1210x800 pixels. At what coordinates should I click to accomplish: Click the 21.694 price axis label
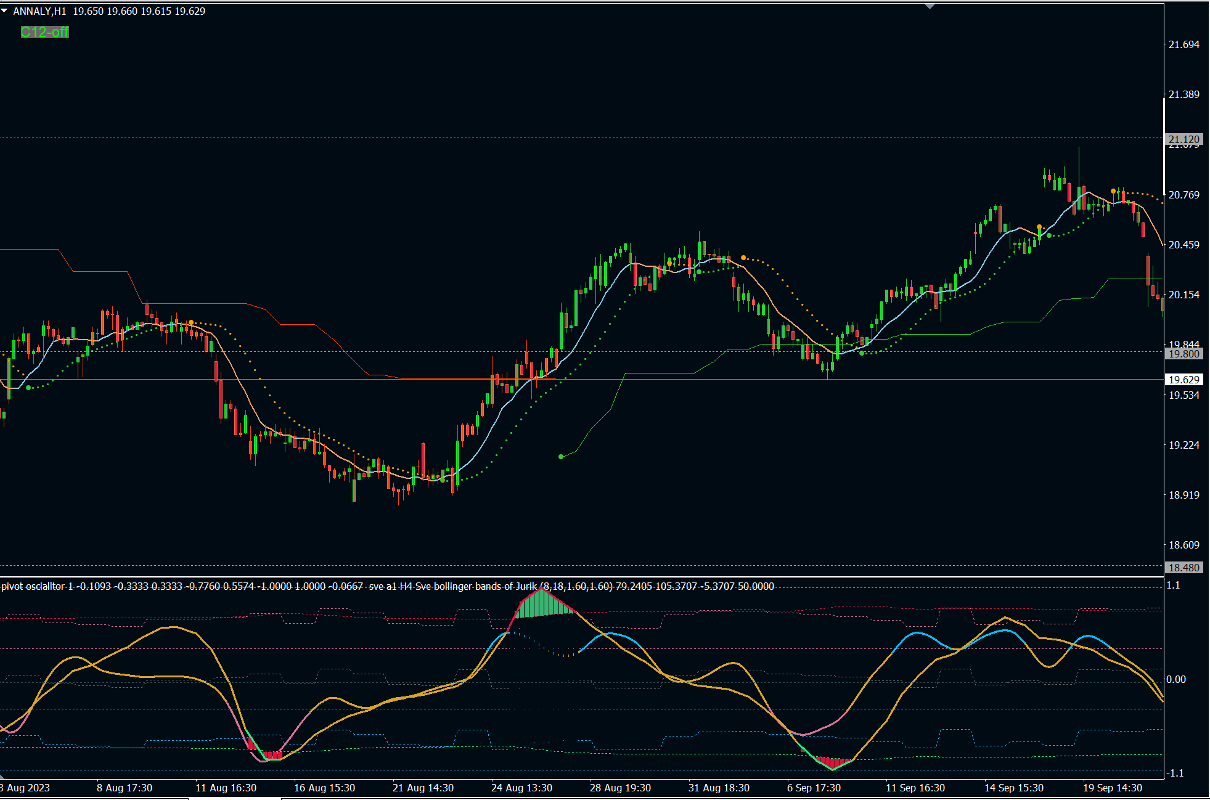(1183, 44)
